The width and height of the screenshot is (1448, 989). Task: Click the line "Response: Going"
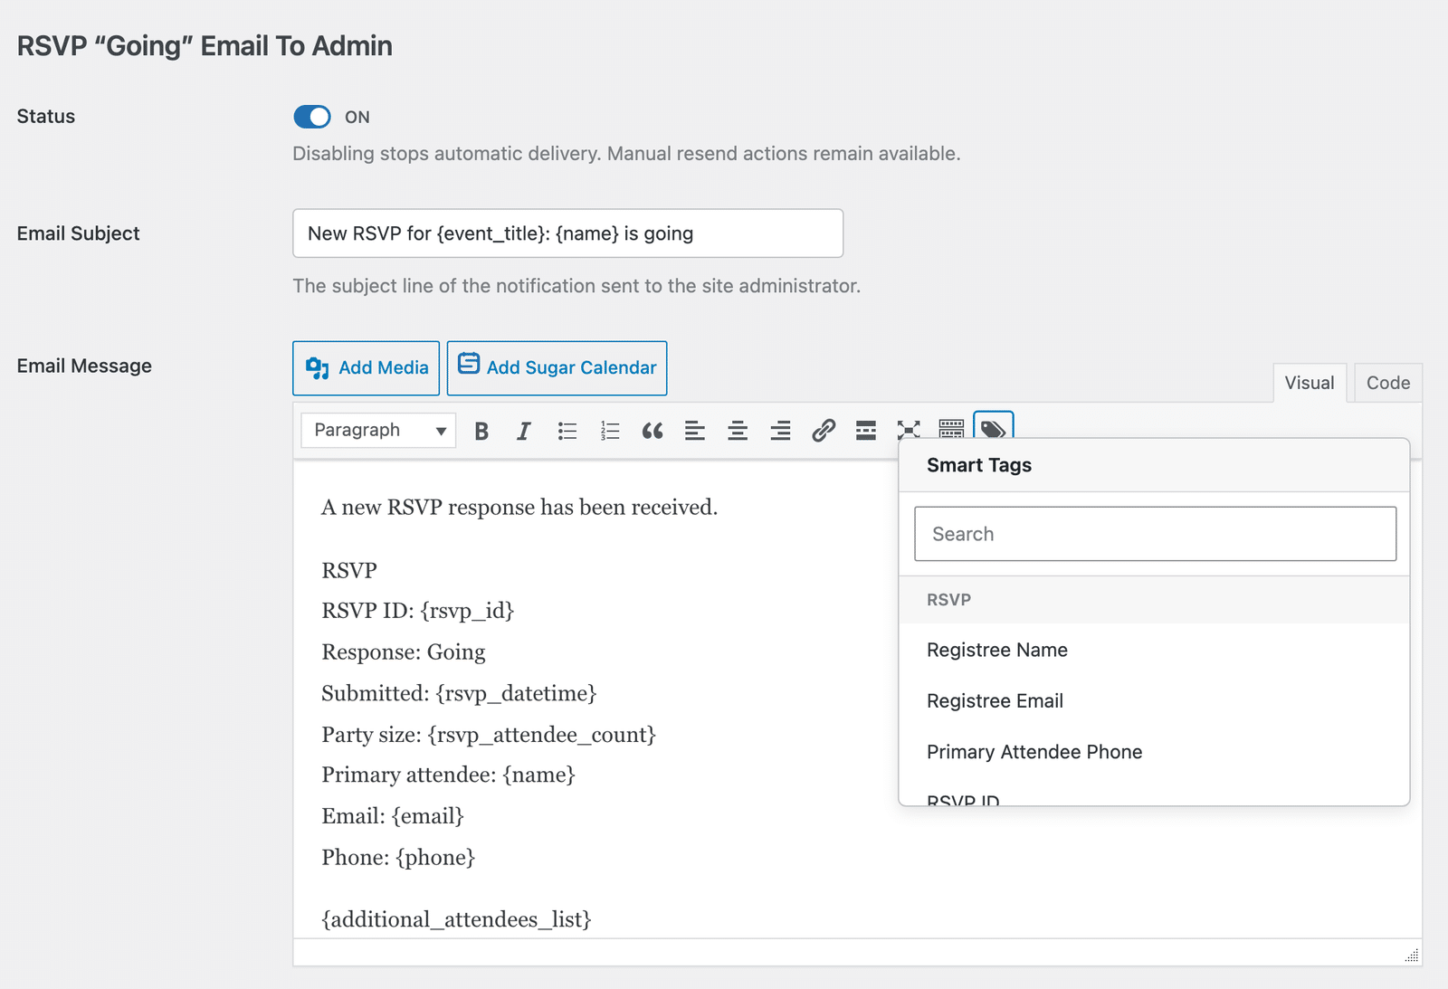tap(404, 652)
